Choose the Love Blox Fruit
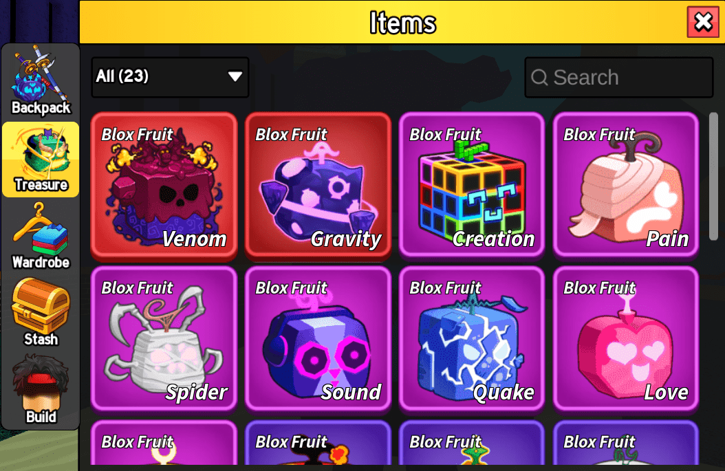This screenshot has height=471, width=725. tap(626, 339)
